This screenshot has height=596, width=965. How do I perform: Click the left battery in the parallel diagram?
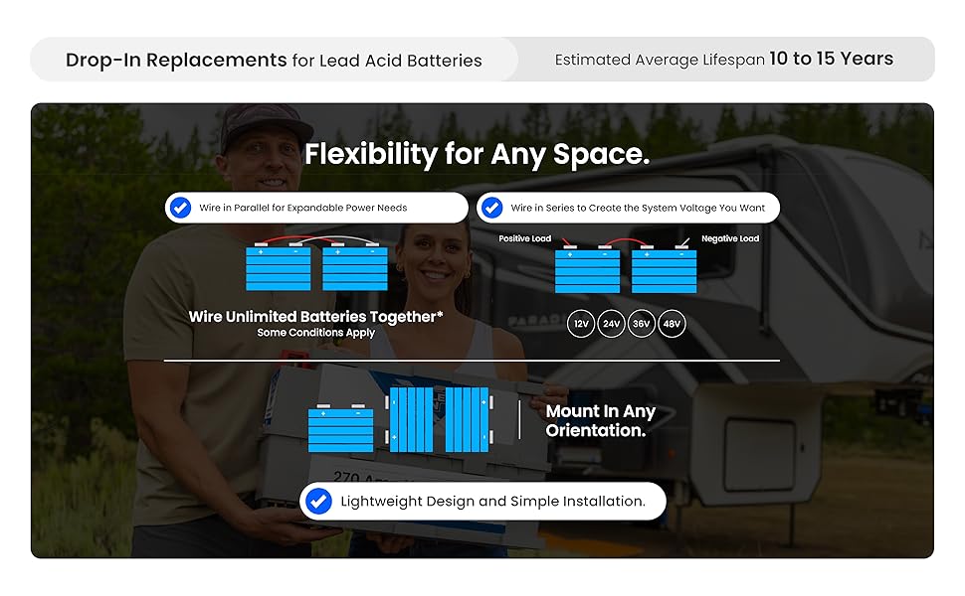click(278, 267)
